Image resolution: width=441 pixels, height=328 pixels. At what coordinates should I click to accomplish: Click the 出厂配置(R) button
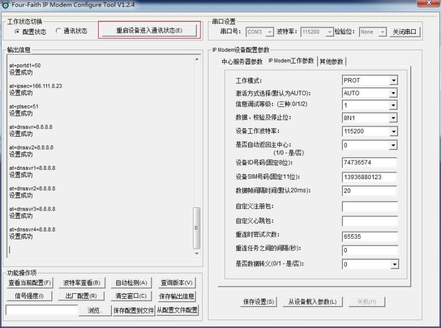(81, 296)
